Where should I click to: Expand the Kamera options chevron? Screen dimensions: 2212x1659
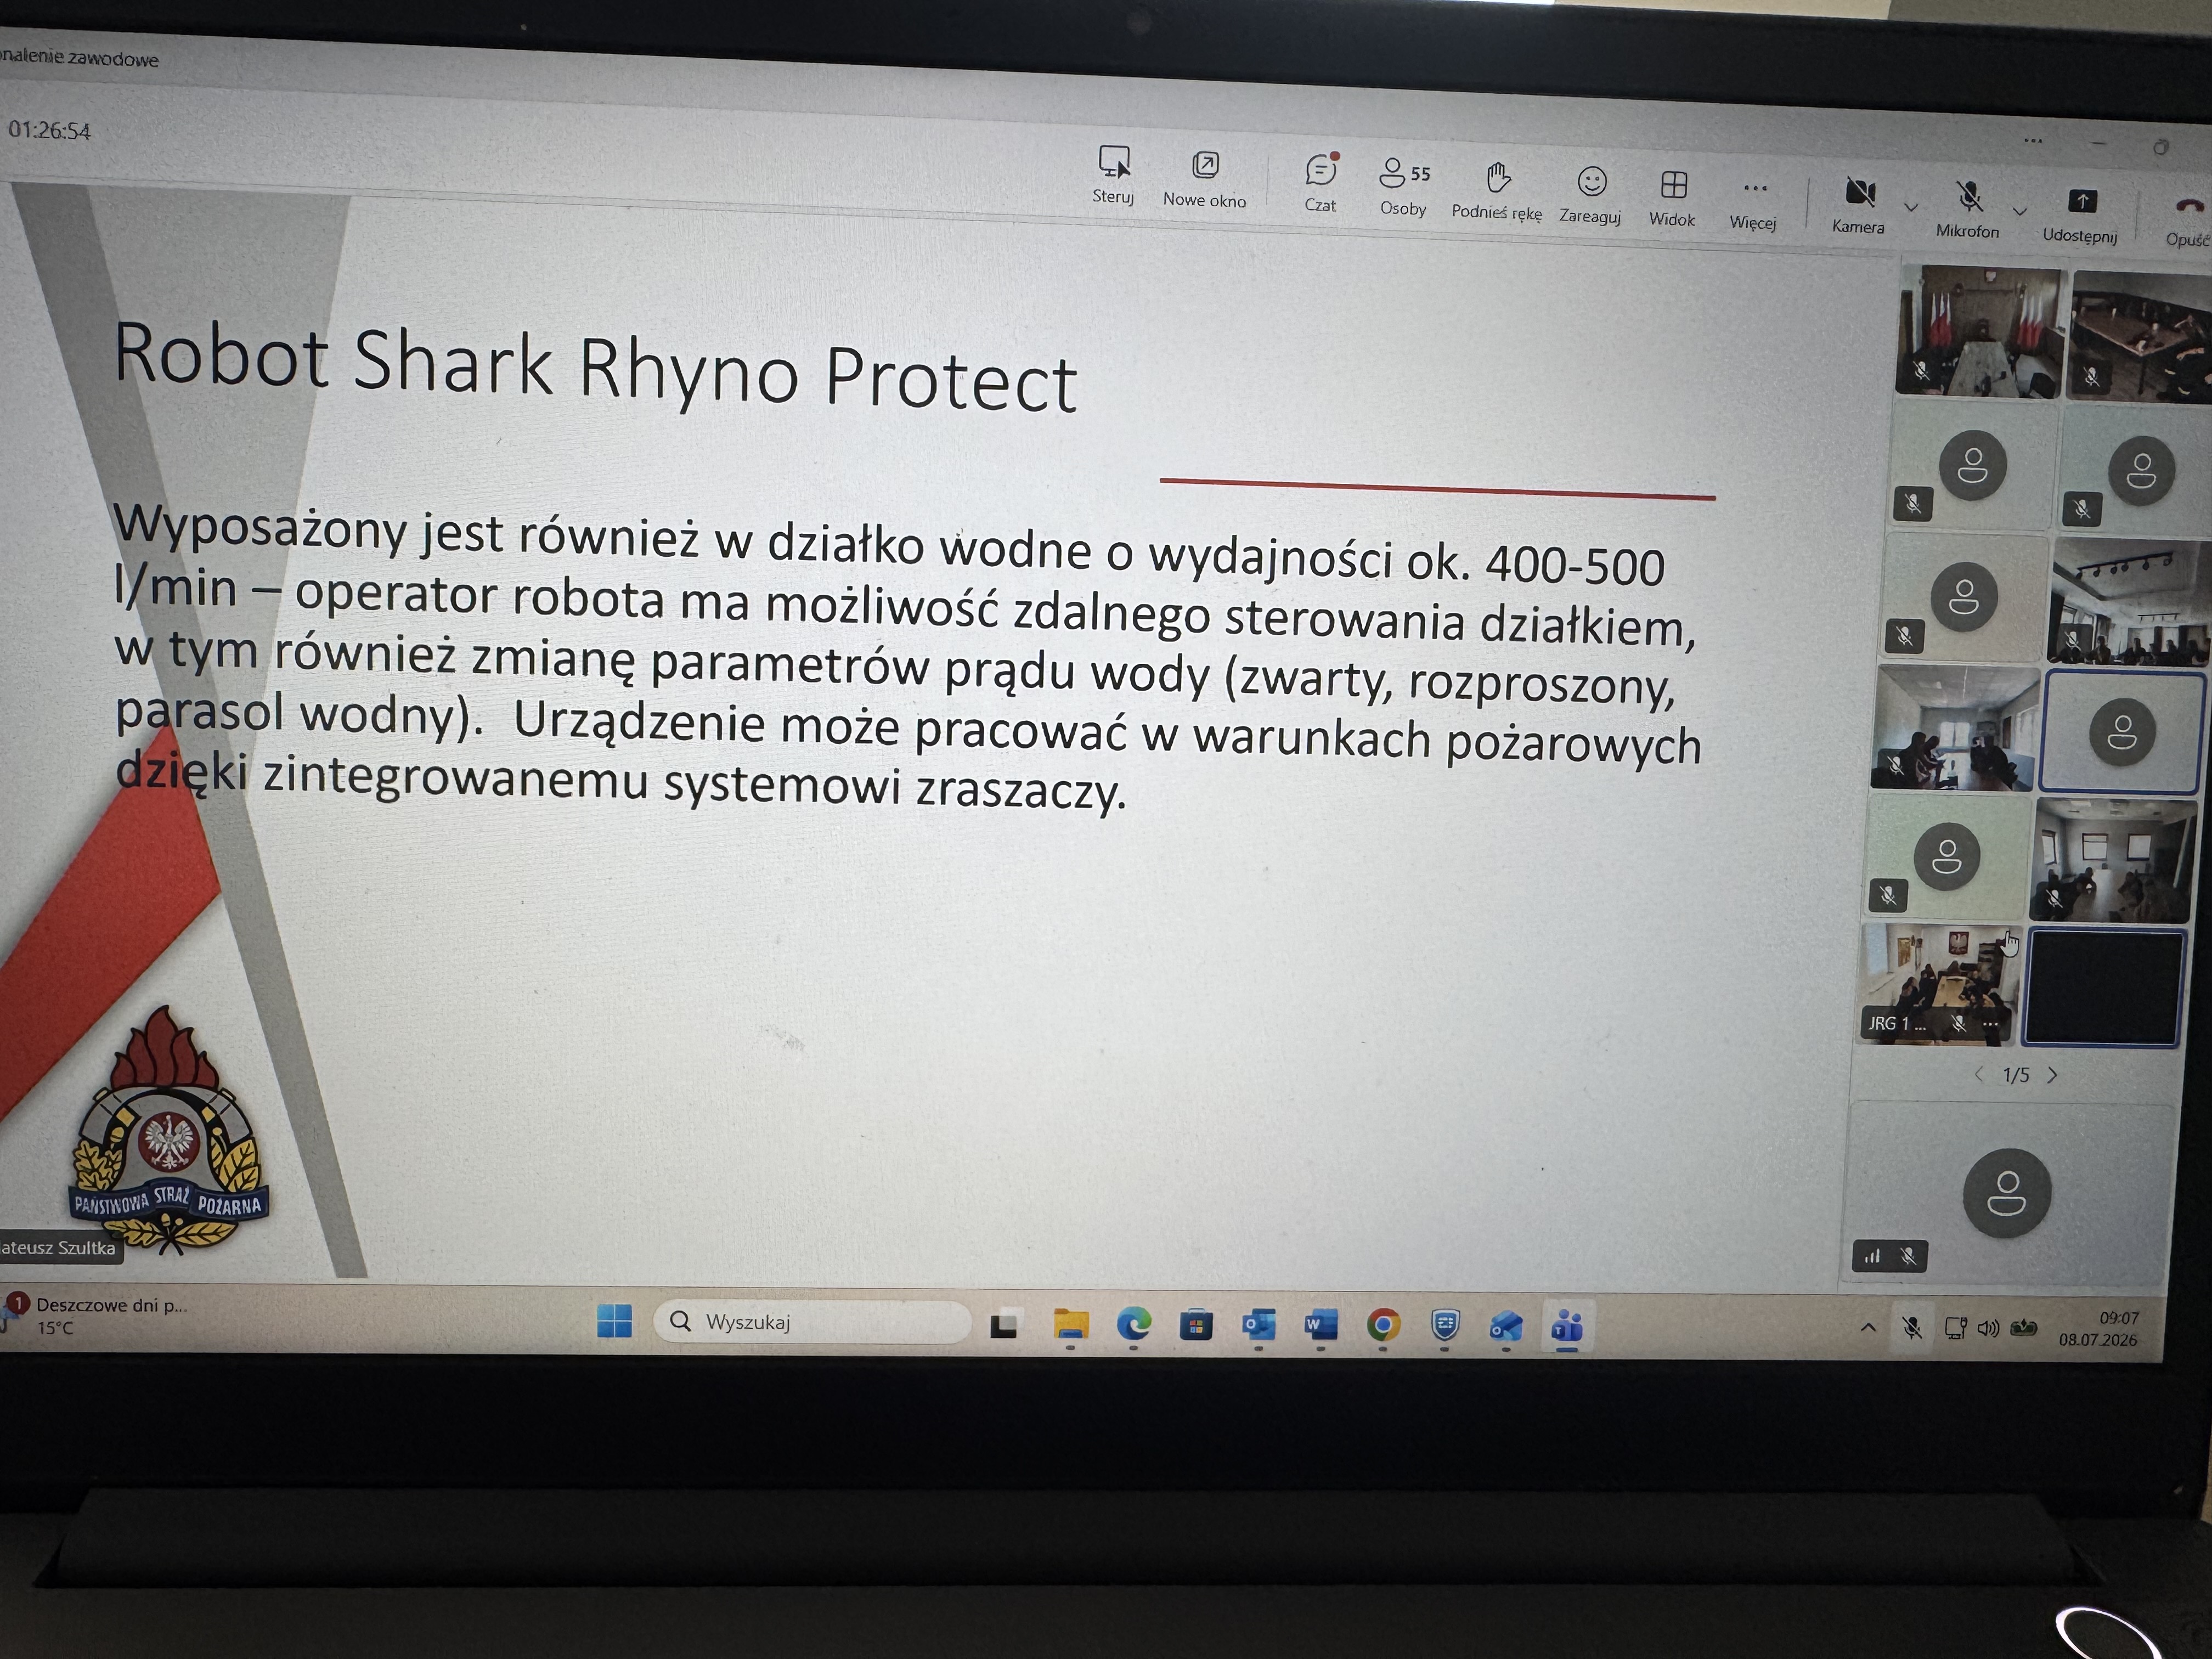point(1911,208)
